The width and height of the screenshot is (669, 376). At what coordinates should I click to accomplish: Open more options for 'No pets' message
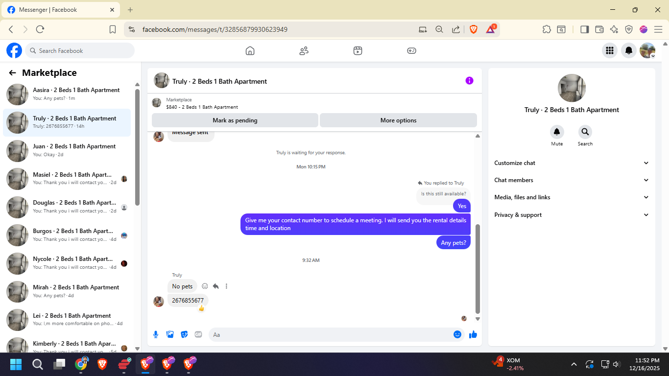(x=226, y=286)
